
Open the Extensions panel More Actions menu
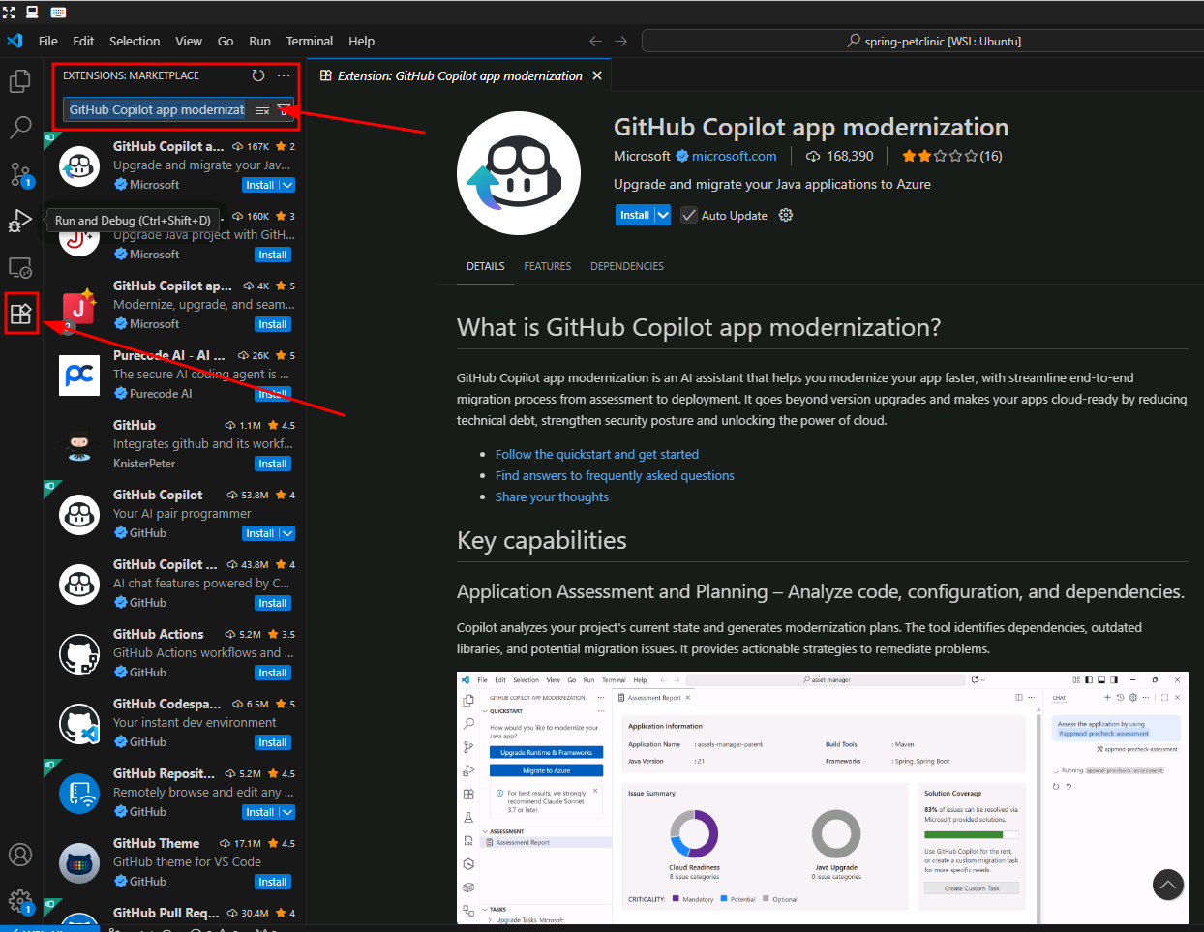click(x=284, y=75)
